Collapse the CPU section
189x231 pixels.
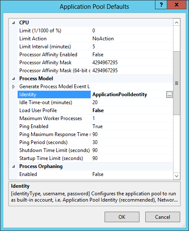13,23
